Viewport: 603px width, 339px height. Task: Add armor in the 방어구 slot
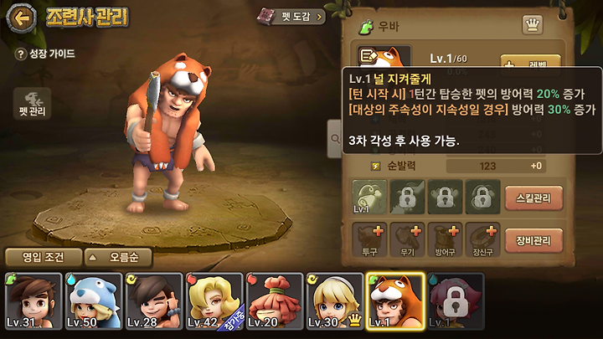(445, 239)
